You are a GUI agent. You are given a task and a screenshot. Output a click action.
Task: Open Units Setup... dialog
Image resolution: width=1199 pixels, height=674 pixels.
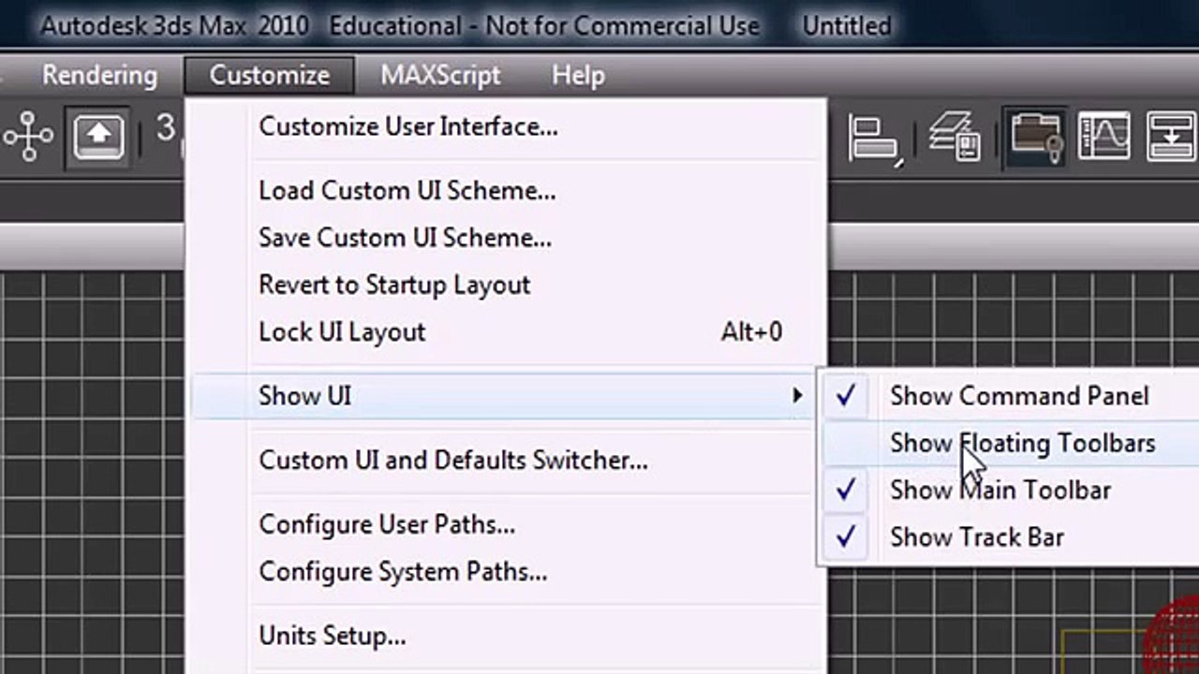coord(508,637)
